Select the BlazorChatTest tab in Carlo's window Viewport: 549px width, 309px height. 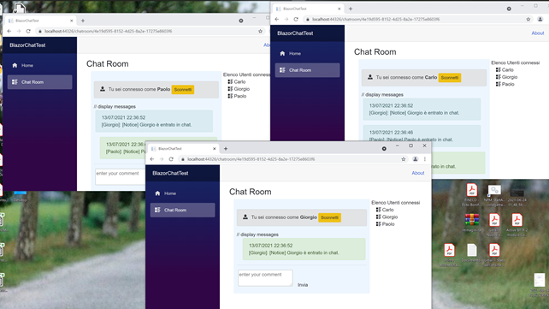tap(307, 9)
